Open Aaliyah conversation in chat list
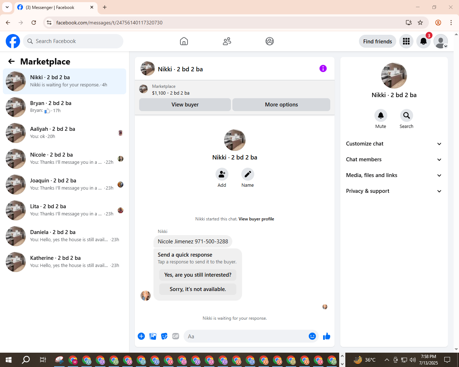 65,133
